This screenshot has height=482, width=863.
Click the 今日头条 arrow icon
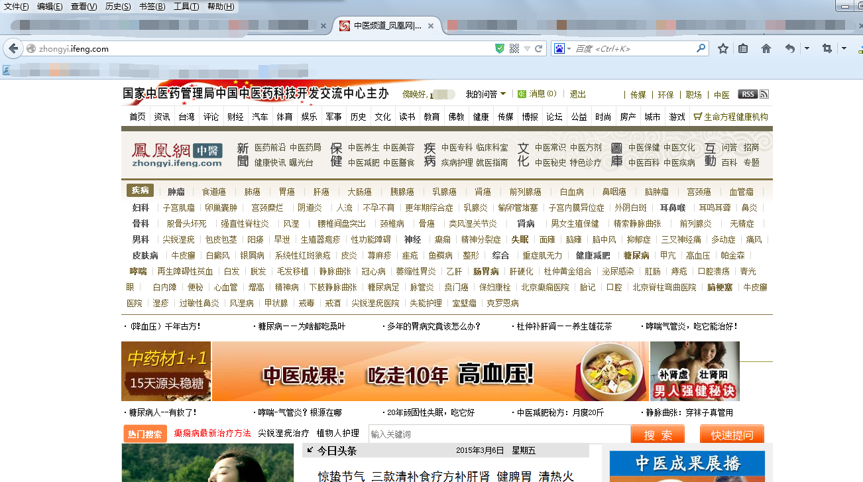point(309,450)
